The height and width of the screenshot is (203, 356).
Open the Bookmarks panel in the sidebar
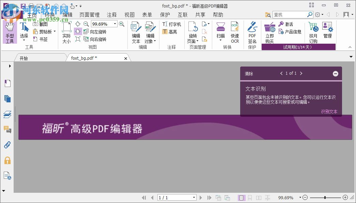[7, 83]
